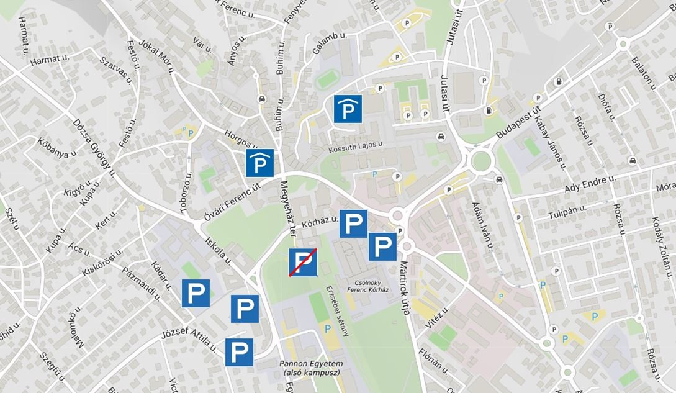Click the Csolnoky Ferenc Kórház label

click(372, 286)
